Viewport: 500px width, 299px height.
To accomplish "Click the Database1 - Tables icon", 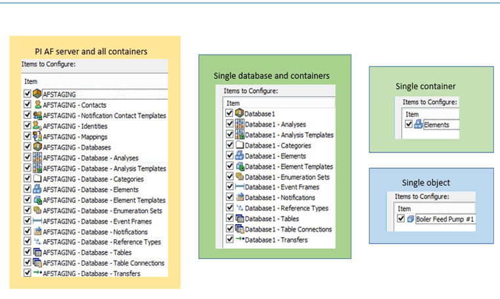I will tap(239, 218).
